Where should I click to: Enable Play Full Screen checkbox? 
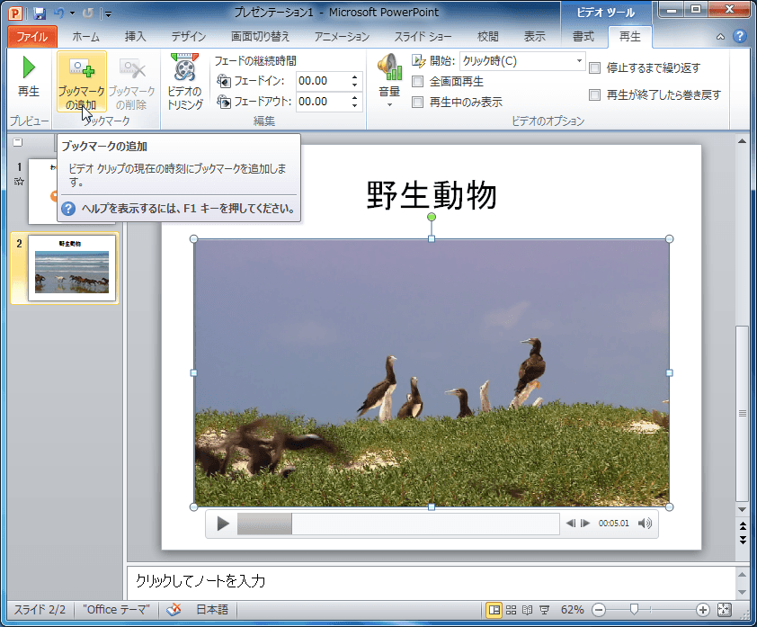coord(417,82)
